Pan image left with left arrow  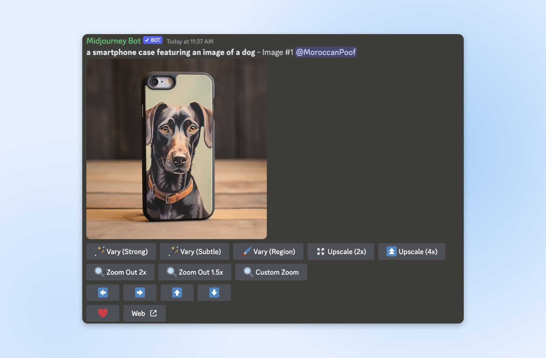103,293
